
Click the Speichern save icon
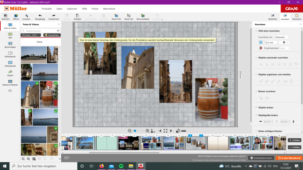pyautogui.click(x=5, y=15)
